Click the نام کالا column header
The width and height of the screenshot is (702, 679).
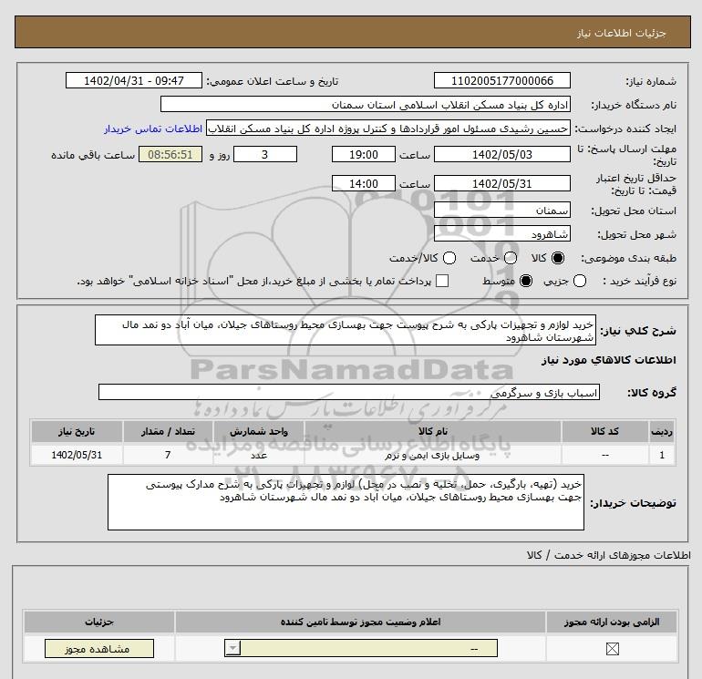(432, 431)
